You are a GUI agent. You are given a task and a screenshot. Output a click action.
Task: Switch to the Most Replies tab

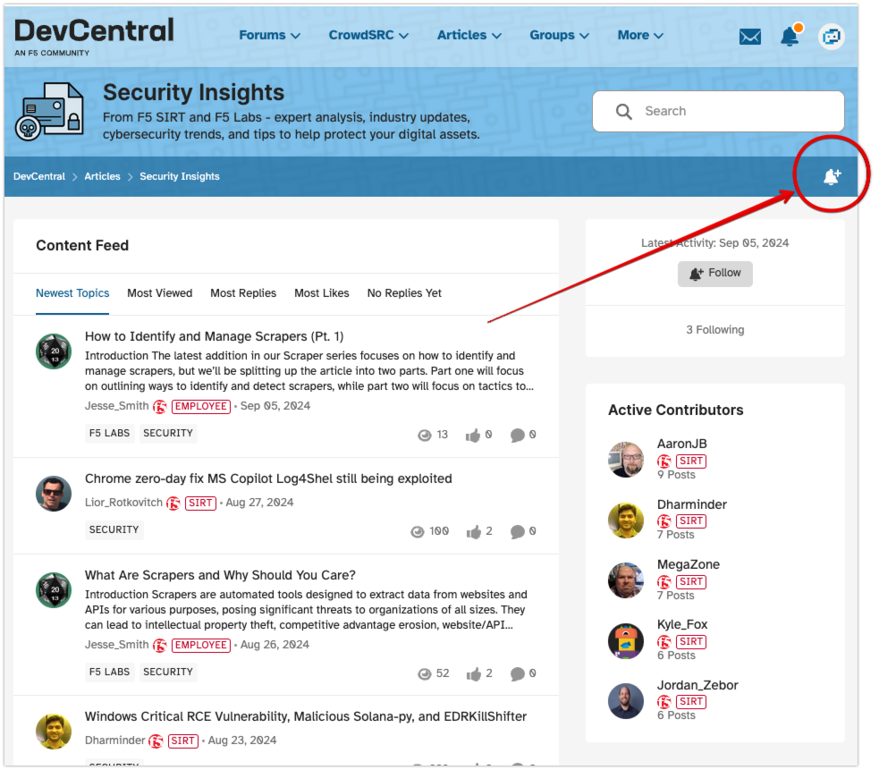(x=243, y=293)
